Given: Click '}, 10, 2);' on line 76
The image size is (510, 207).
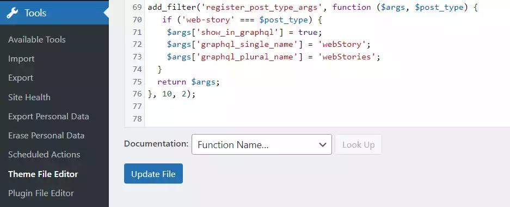Looking at the screenshot, I should click(172, 94).
